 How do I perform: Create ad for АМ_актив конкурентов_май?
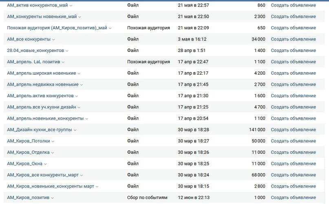(x=293, y=5)
